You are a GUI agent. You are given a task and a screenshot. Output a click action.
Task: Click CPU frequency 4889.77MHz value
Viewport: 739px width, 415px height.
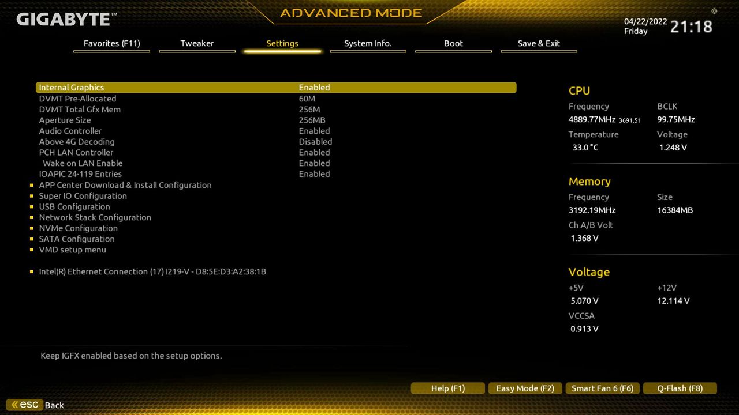click(x=592, y=120)
